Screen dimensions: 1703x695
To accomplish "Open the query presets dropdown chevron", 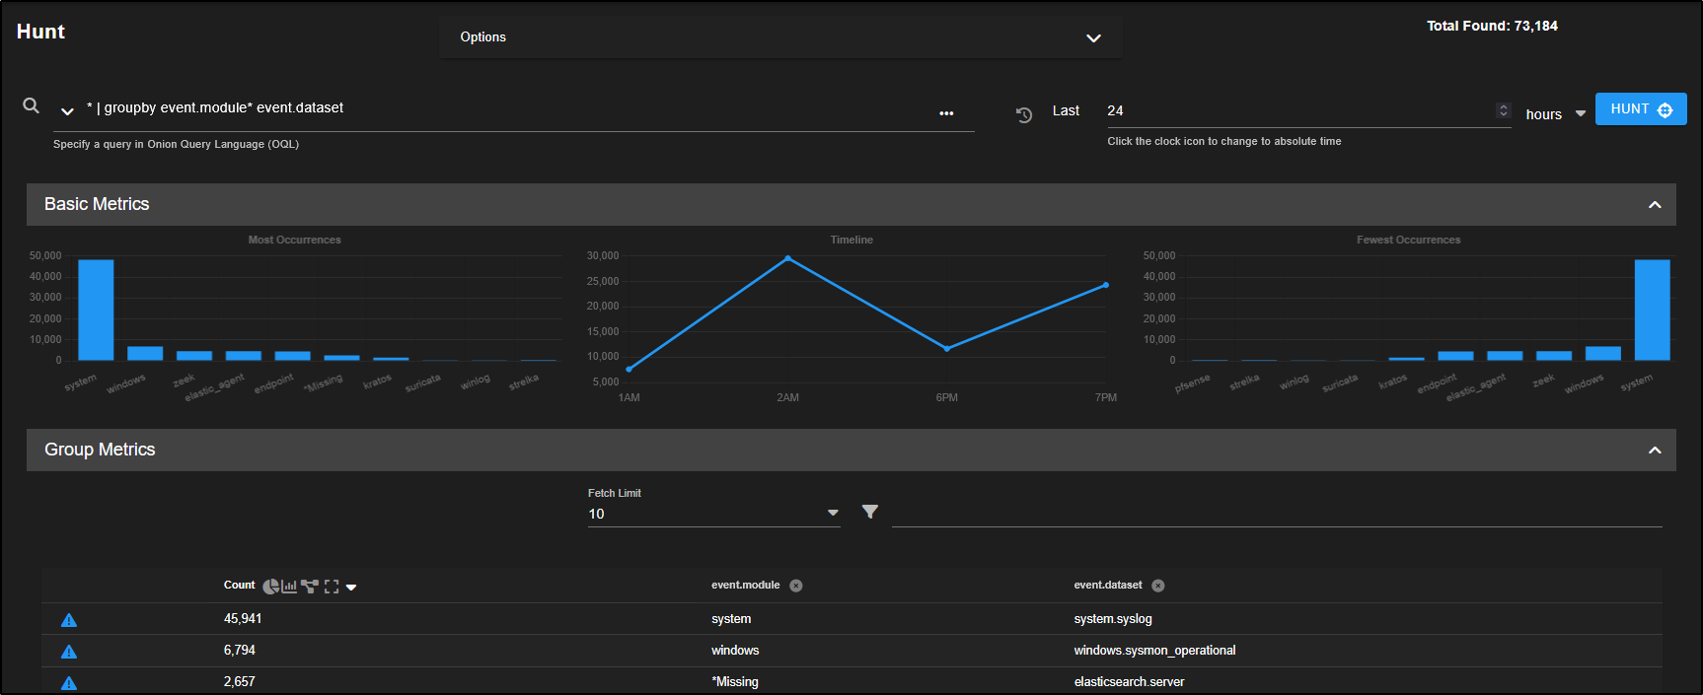I will coord(67,111).
